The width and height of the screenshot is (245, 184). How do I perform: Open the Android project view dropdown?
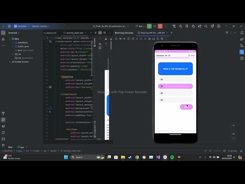tap(15, 33)
